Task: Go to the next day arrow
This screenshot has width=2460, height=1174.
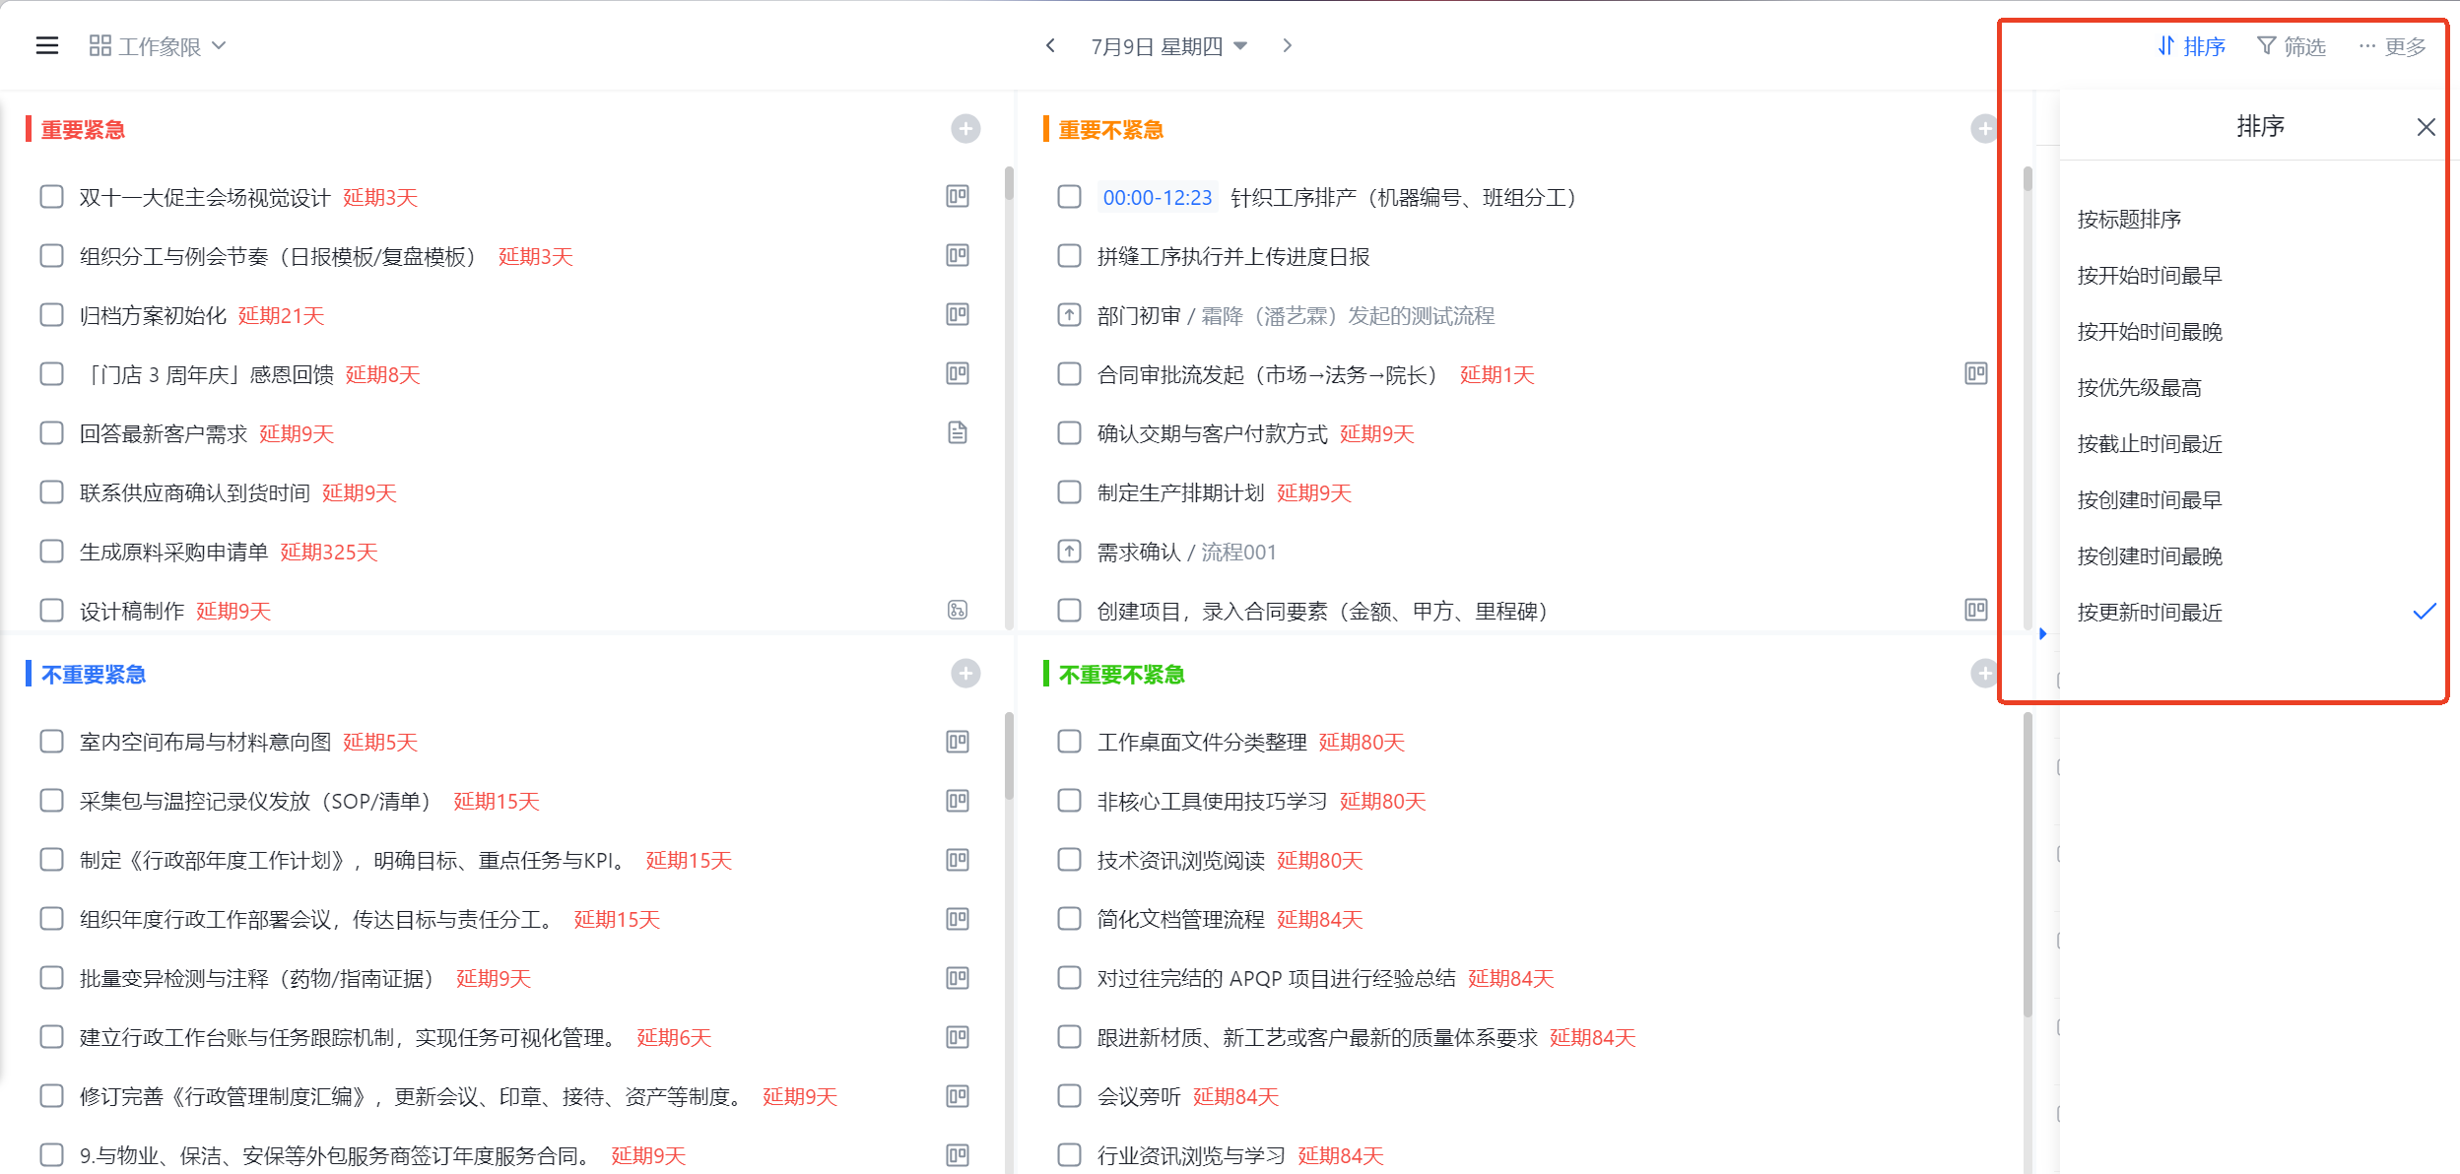Action: [x=1287, y=46]
